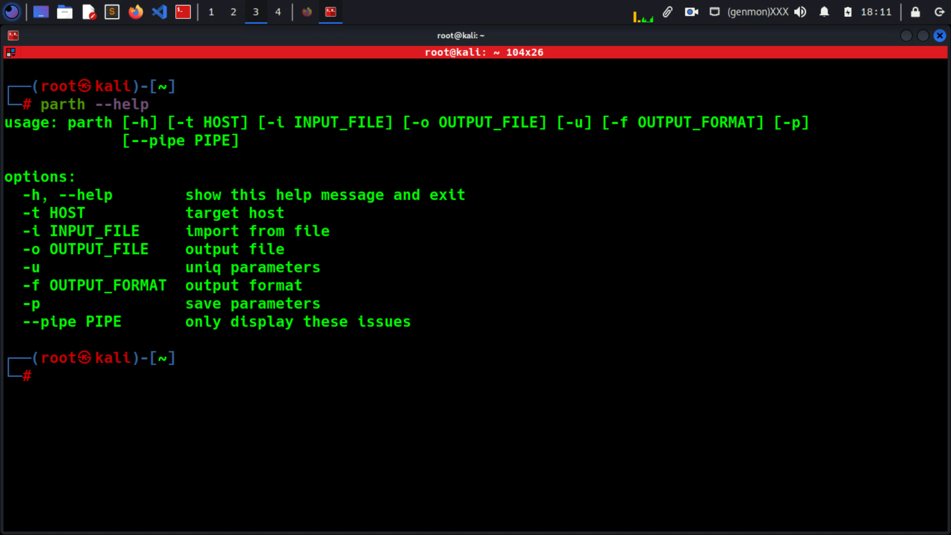The width and height of the screenshot is (951, 535).
Task: Open Visual Studio Code launcher
Action: point(159,11)
